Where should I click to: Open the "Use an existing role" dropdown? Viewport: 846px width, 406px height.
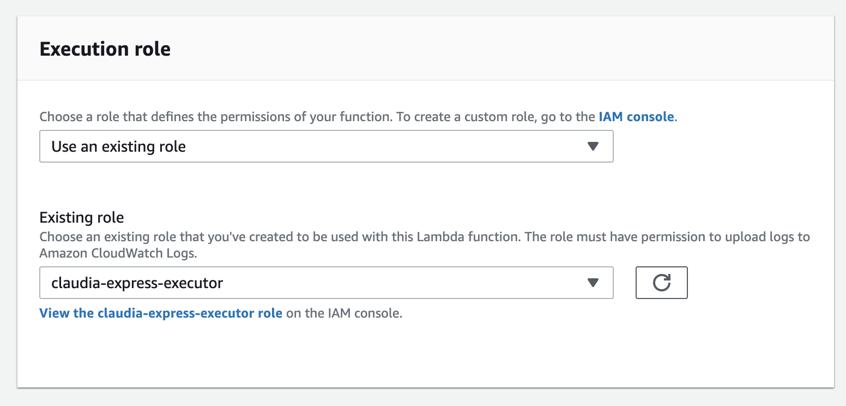click(326, 146)
